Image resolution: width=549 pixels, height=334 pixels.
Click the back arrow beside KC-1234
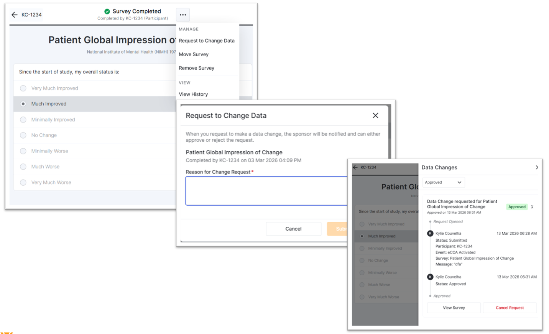tap(15, 15)
